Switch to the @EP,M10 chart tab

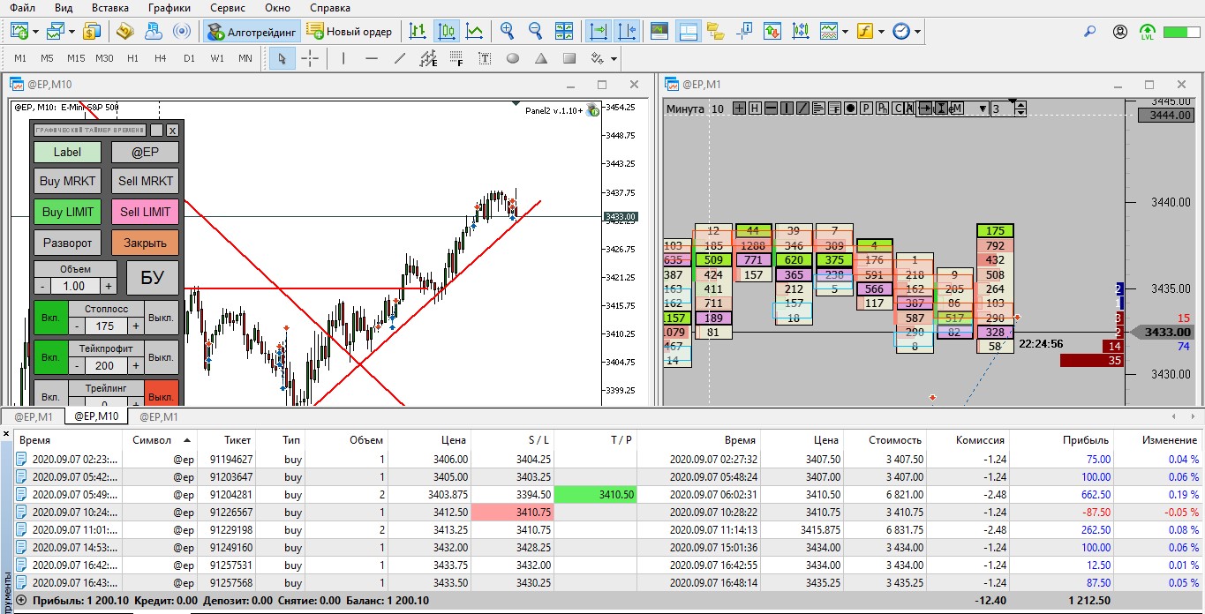pyautogui.click(x=96, y=416)
